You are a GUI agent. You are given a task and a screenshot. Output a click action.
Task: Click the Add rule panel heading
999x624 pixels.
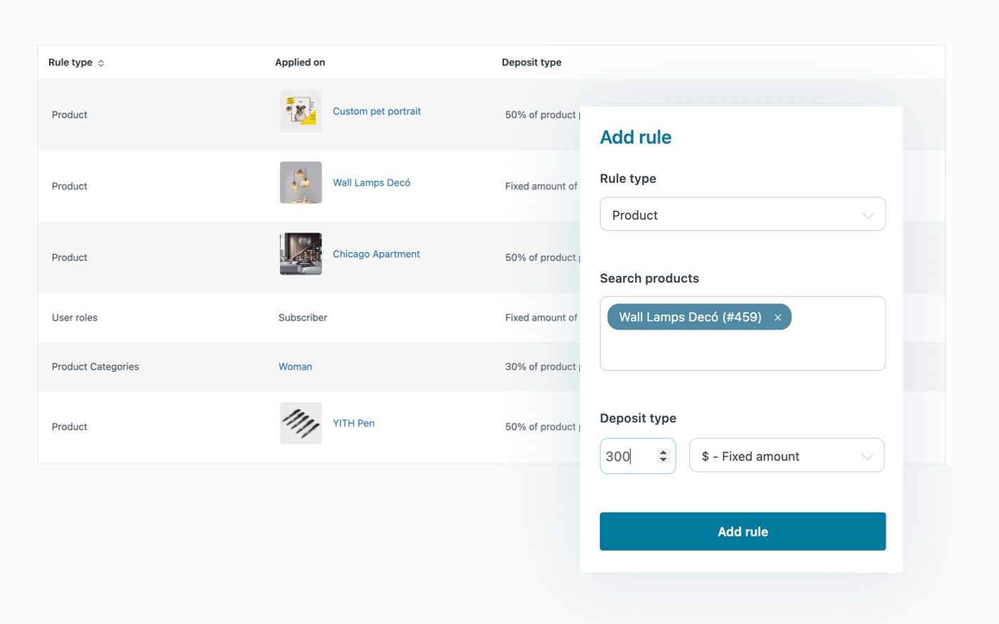(636, 137)
